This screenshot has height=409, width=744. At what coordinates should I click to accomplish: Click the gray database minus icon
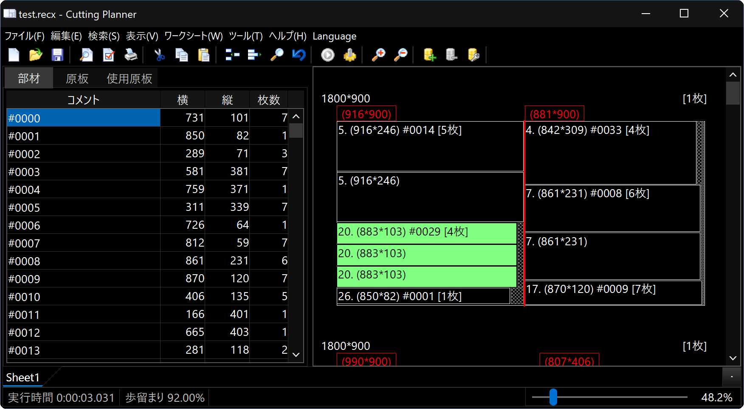[x=451, y=55]
